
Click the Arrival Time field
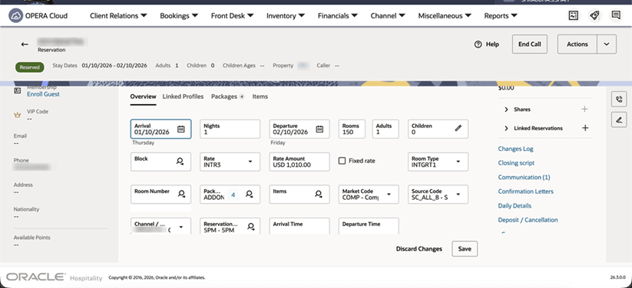point(299,226)
